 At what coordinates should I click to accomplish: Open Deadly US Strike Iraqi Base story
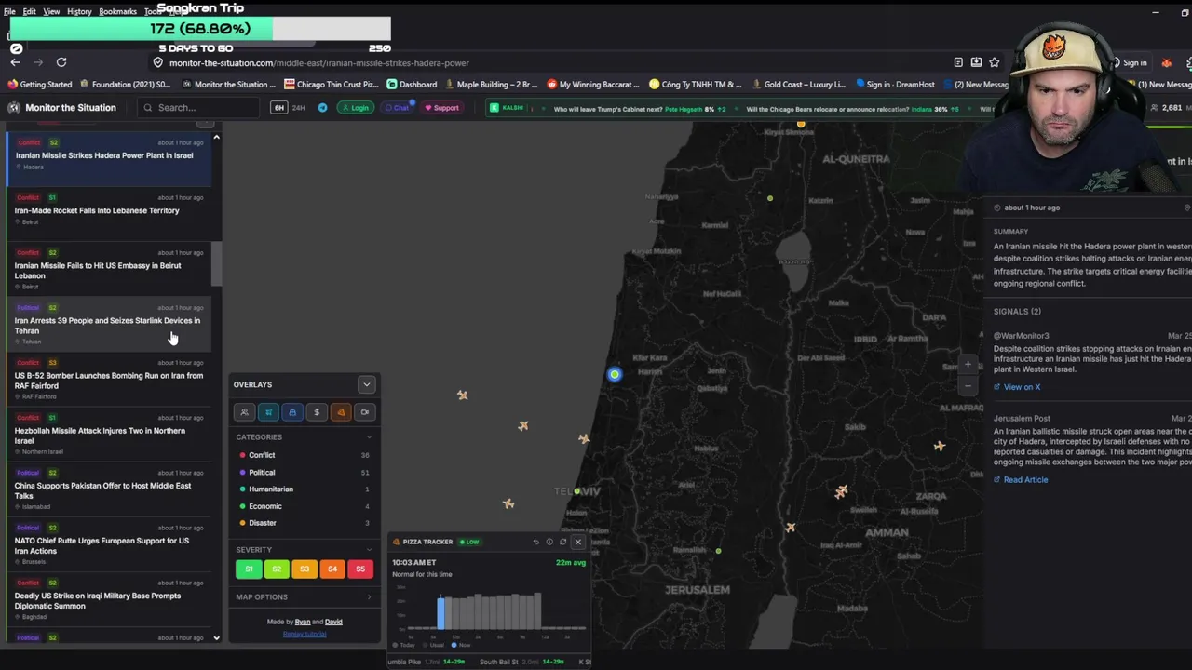pyautogui.click(x=109, y=599)
